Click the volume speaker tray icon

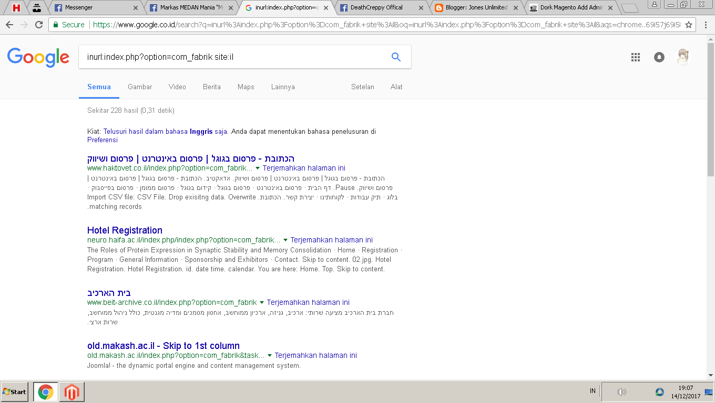pos(622,392)
